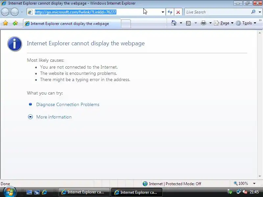Click the page icon in address bar
This screenshot has height=197, width=263.
[30, 12]
